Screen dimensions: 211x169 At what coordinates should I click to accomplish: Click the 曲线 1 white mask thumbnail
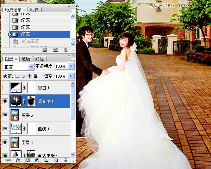(x=31, y=129)
